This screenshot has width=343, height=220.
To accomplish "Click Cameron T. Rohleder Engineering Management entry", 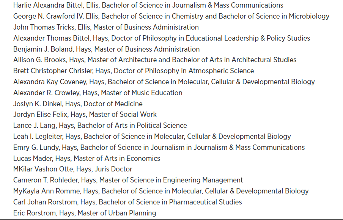I will tap(128, 180).
